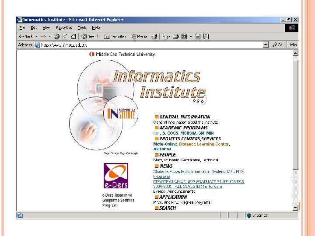This screenshot has height=236, width=315.
Task: Click the vertical scrollbar down arrow
Action: [x=295, y=208]
